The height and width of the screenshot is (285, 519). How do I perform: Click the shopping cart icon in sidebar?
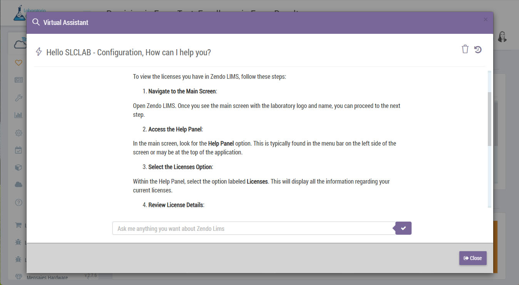[x=18, y=225]
